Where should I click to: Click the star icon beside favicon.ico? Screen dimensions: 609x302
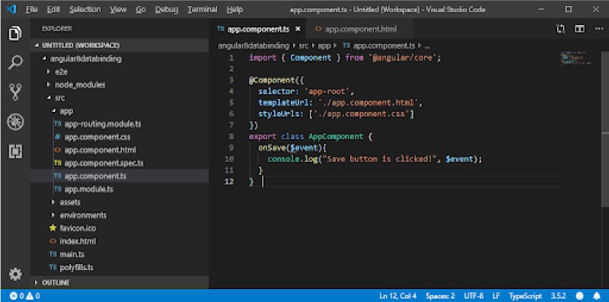[x=53, y=228]
